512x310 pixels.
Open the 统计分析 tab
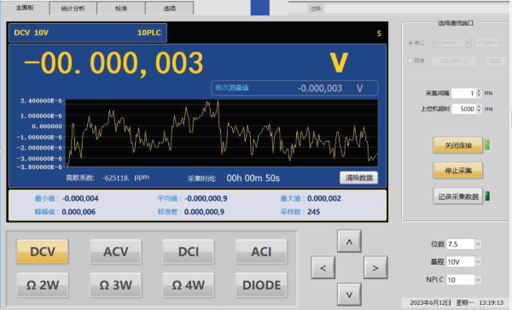73,9
